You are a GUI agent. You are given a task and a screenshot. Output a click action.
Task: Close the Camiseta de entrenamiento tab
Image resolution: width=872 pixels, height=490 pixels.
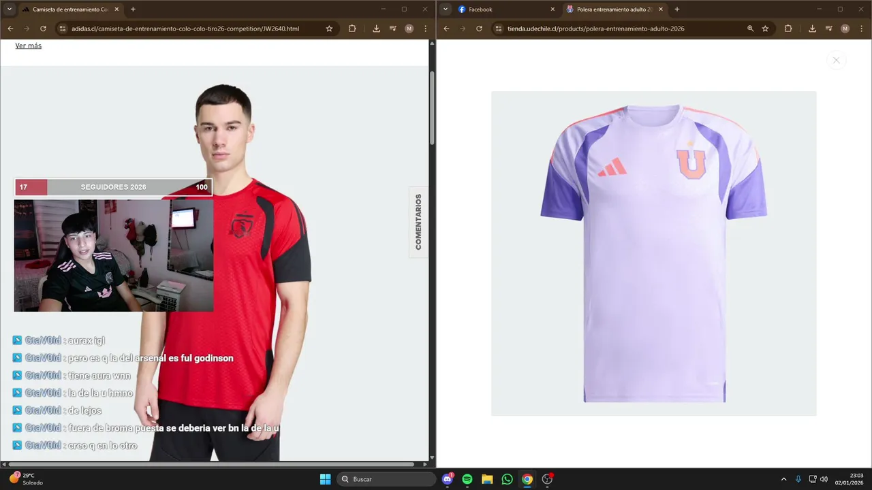coord(116,10)
